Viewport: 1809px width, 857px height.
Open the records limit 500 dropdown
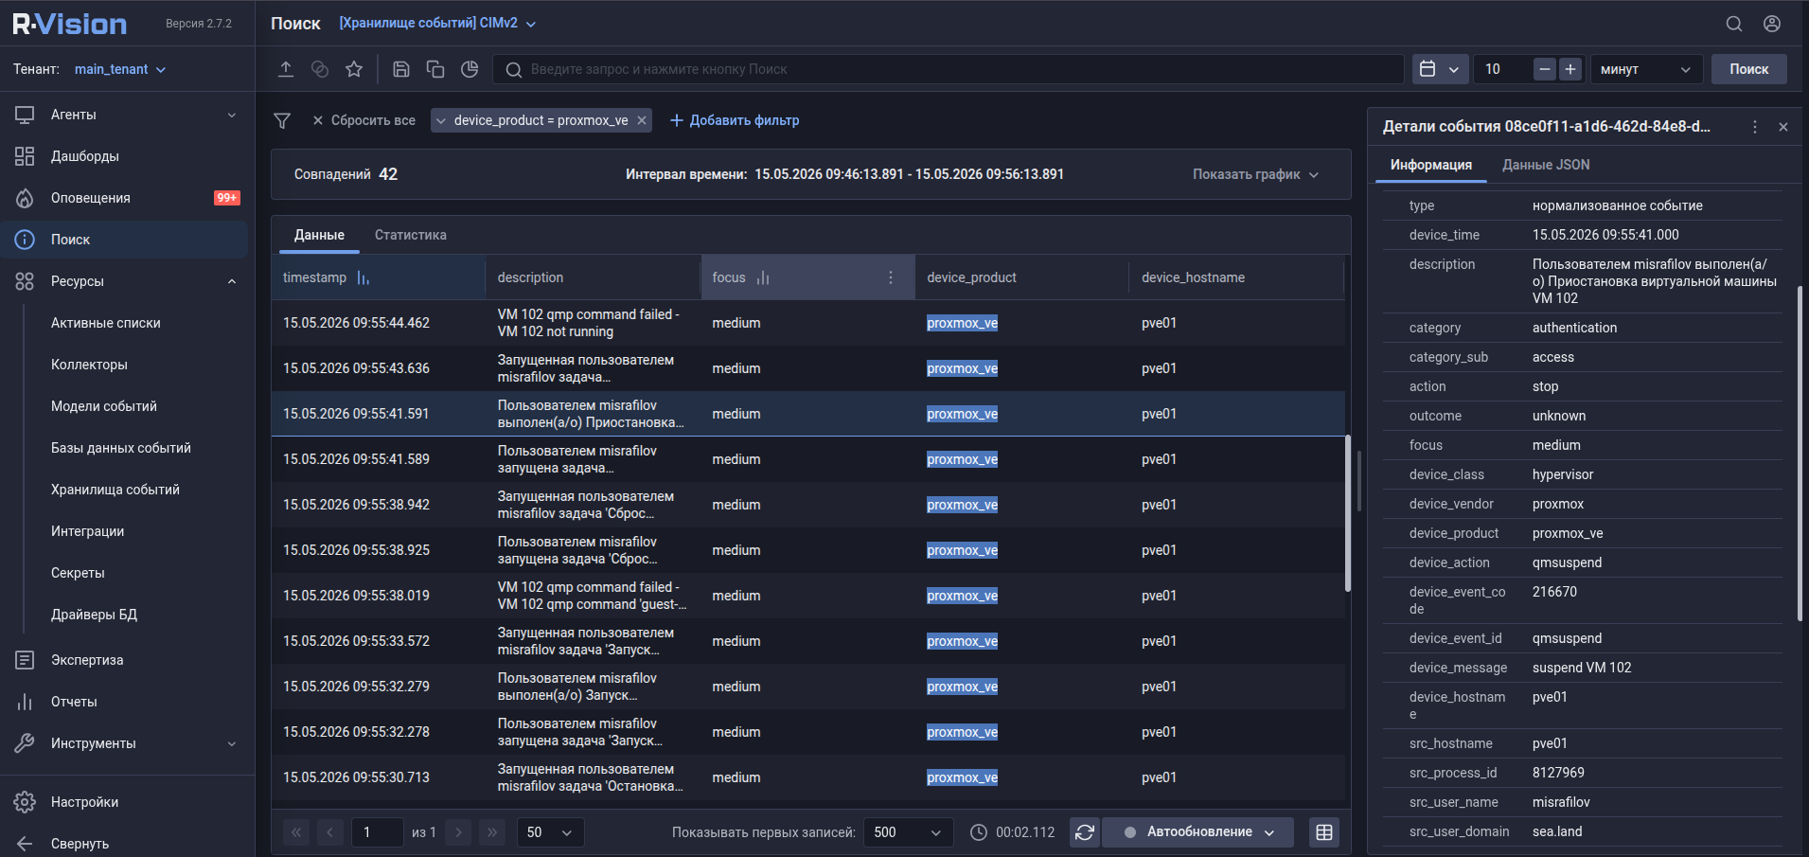[908, 832]
